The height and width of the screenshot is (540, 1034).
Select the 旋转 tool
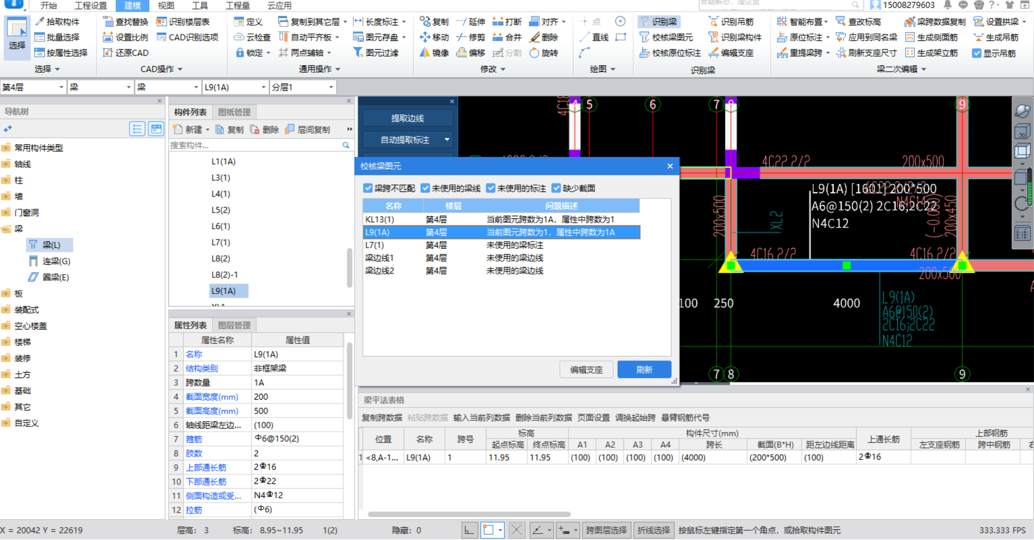544,53
